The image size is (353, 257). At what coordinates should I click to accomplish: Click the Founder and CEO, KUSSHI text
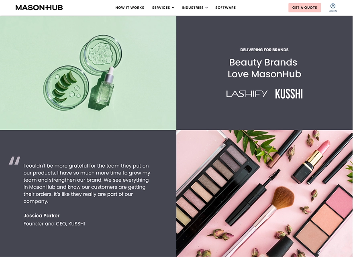click(x=54, y=224)
